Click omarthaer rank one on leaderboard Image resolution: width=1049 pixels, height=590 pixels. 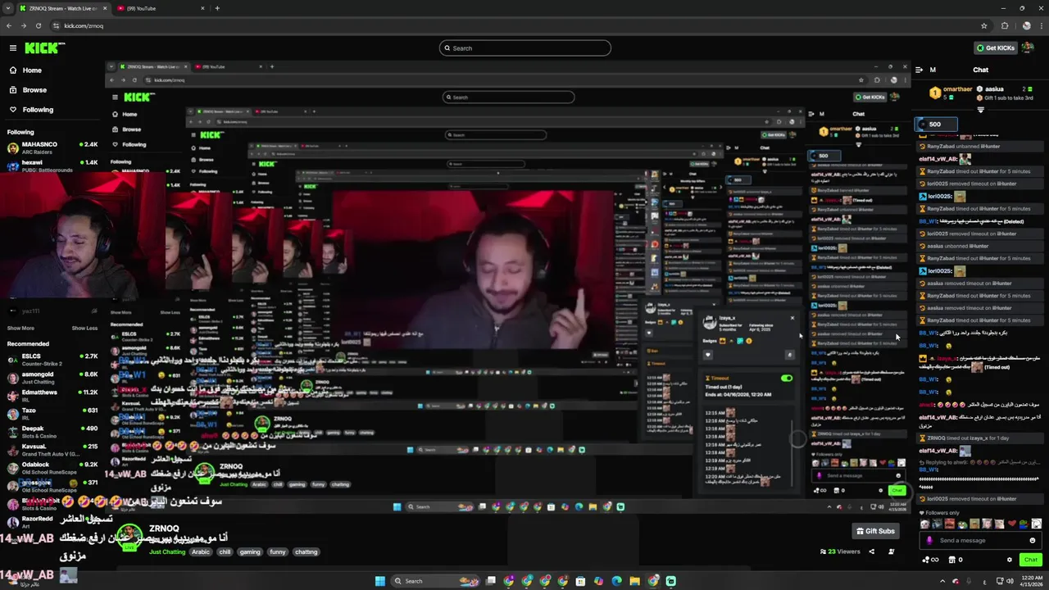point(951,93)
